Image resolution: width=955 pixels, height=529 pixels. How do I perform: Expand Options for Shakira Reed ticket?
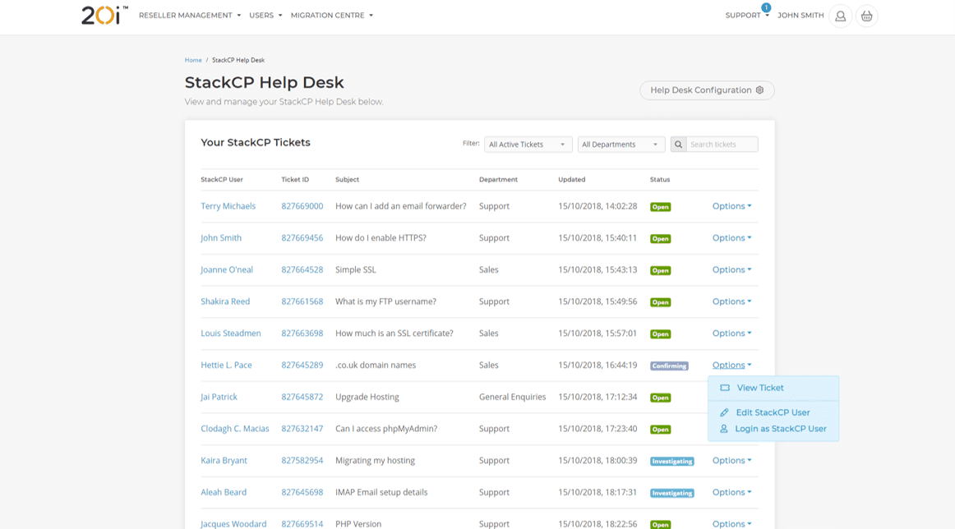point(731,301)
